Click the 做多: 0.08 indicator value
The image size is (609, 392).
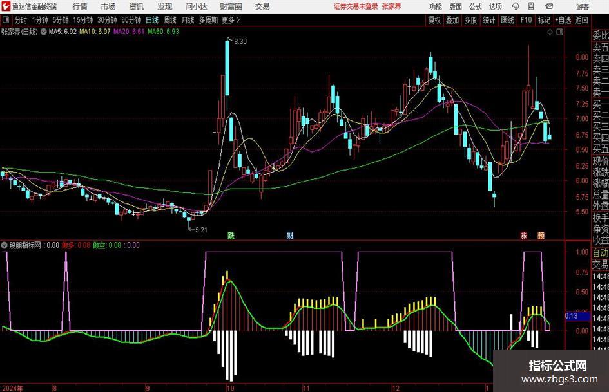(x=76, y=245)
